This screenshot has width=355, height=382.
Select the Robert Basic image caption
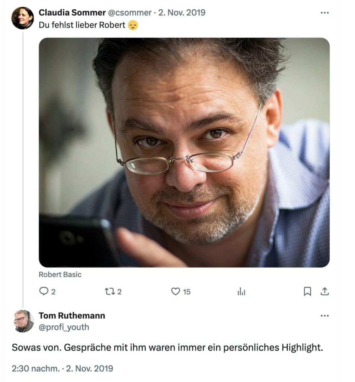tap(60, 275)
